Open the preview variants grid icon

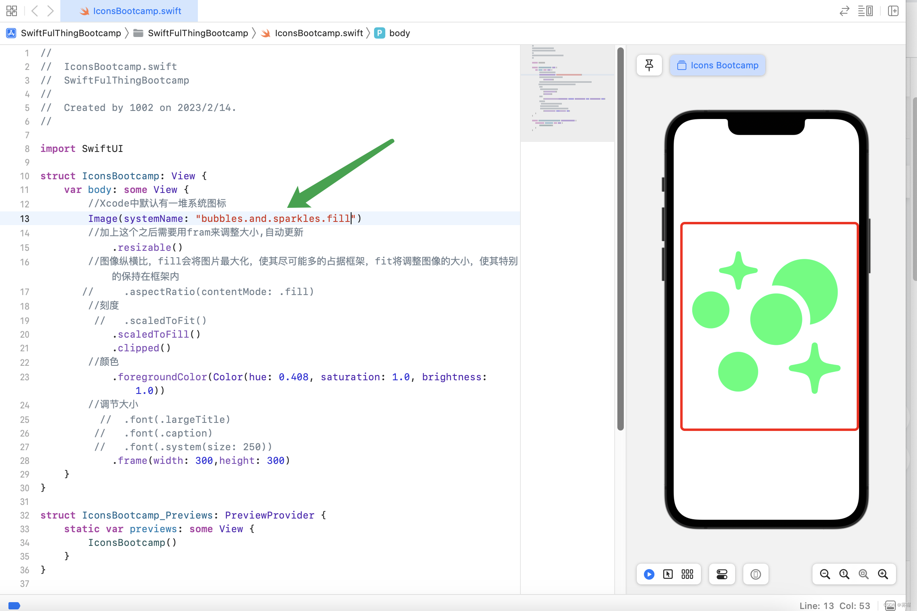click(687, 574)
